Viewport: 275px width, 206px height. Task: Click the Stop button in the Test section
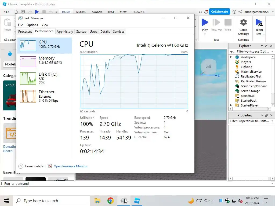click(x=228, y=25)
